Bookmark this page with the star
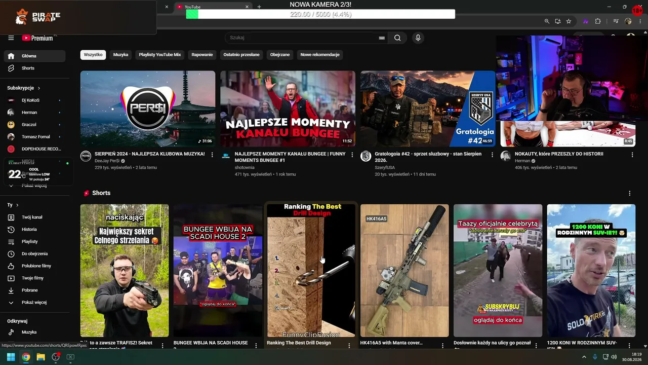 (569, 21)
